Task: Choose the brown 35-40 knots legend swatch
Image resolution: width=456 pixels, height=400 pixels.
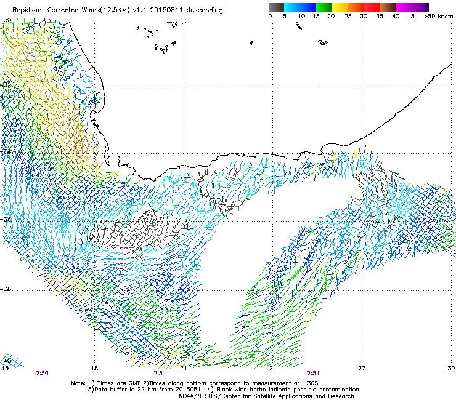Action: [x=388, y=7]
